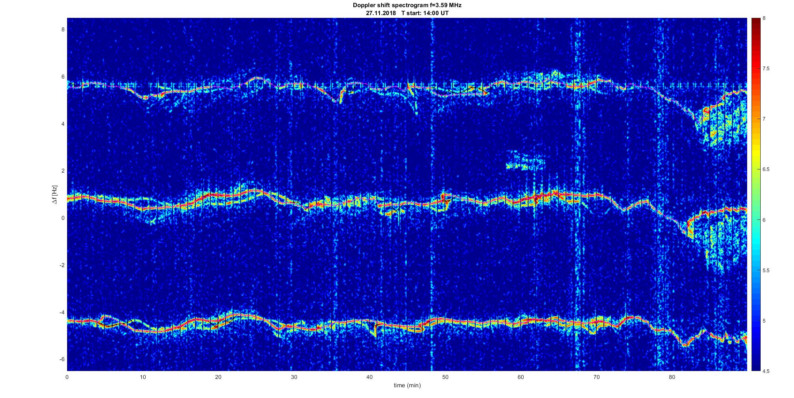Click the dark red top of the colorbar
The width and height of the screenshot is (794, 398).
[755, 21]
